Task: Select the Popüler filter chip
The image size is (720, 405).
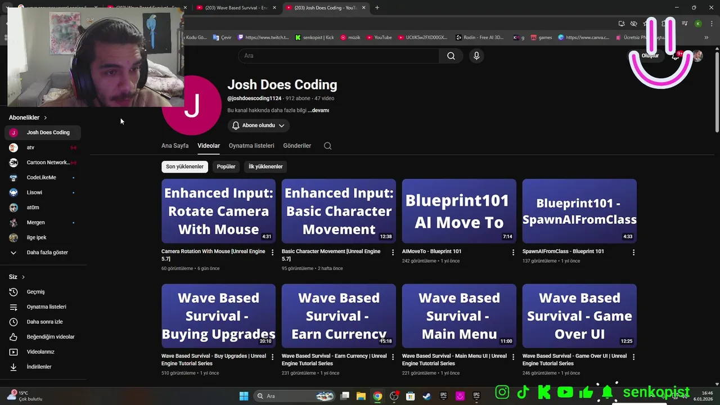Action: (x=226, y=166)
